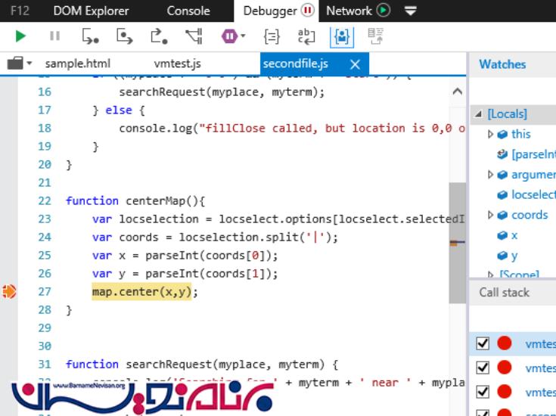Switch to the DOM Explorer tab

pyautogui.click(x=91, y=11)
